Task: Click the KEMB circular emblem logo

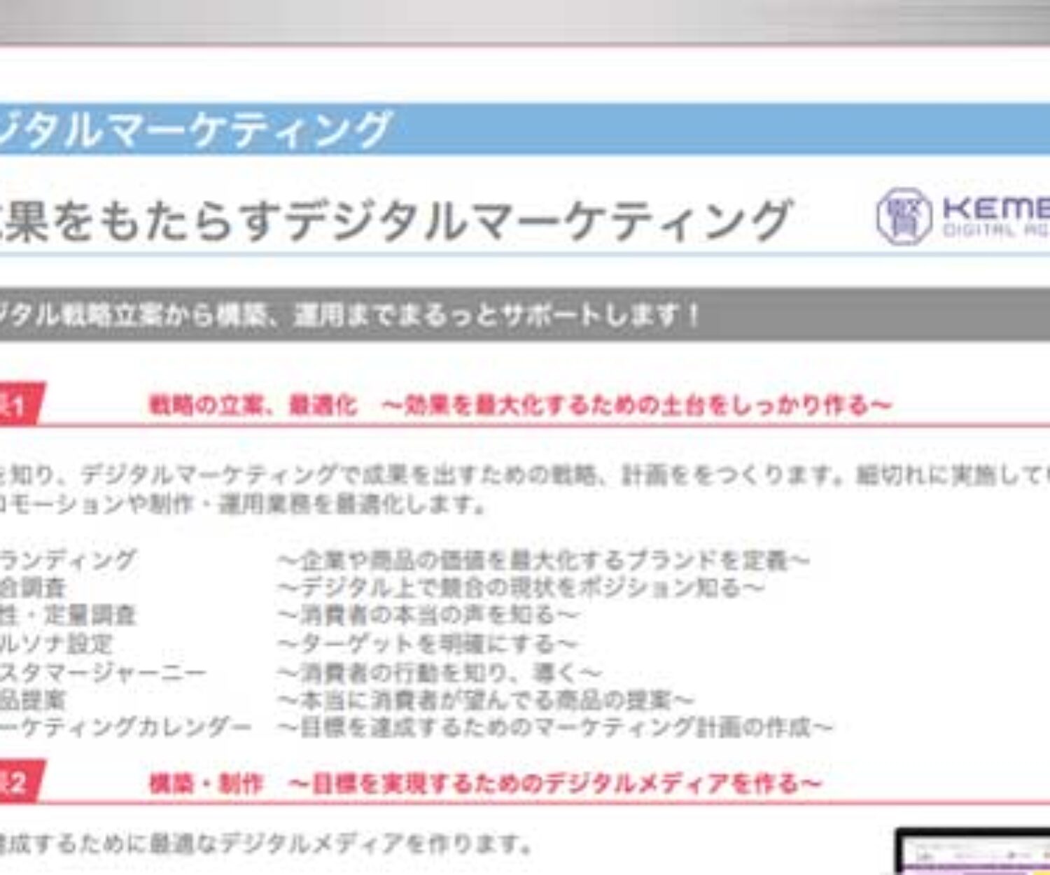Action: [x=904, y=216]
